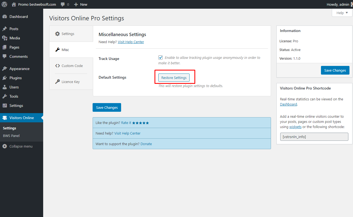The image size is (353, 217).
Task: Click Save Changes below the settings form
Action: [x=107, y=107]
